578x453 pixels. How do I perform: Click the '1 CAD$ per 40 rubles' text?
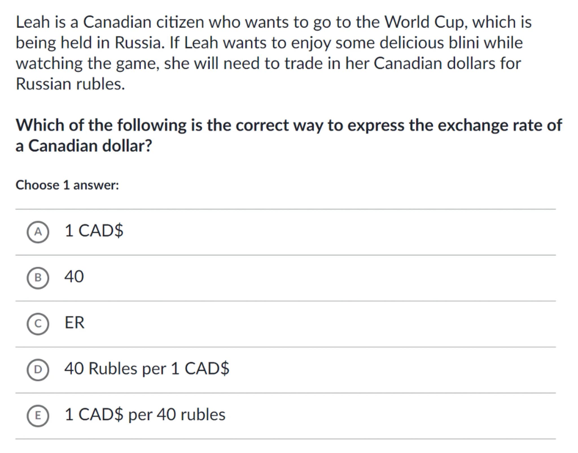click(x=145, y=415)
